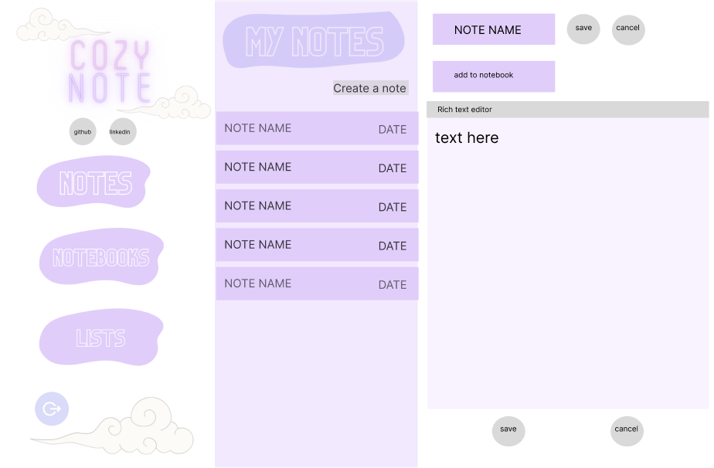This screenshot has height=468, width=714.
Task: Open the linkedin profile icon
Action: [x=121, y=132]
